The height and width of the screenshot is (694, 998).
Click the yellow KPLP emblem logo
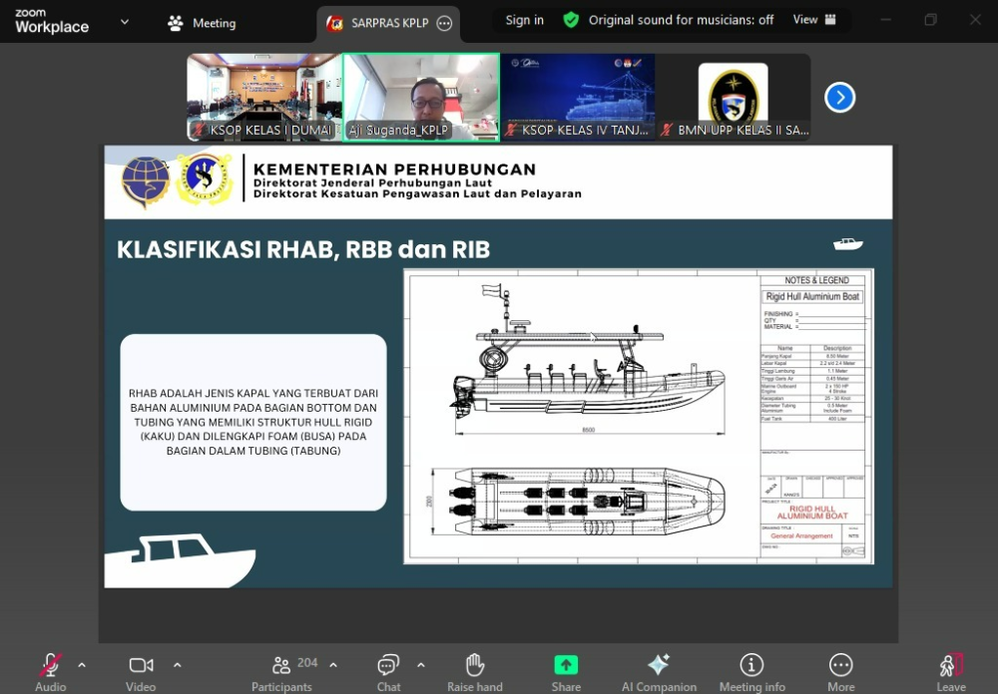coord(205,179)
